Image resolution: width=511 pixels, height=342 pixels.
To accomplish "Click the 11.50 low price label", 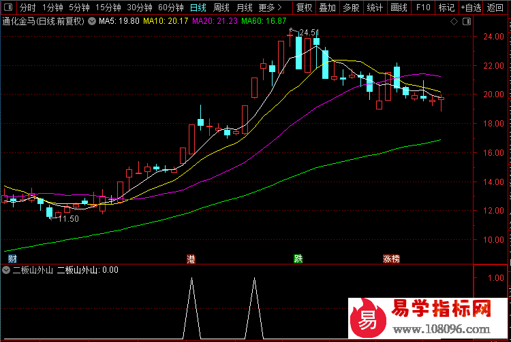I will [x=68, y=219].
